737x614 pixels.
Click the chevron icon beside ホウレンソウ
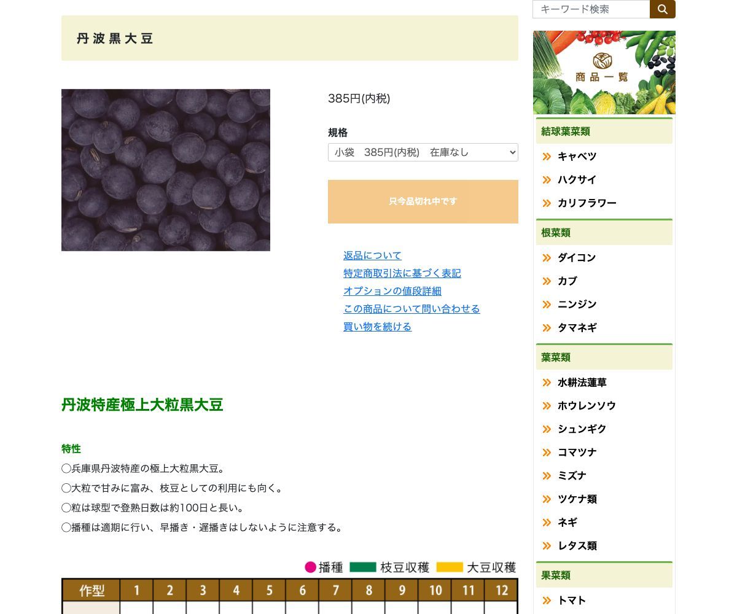[x=547, y=406]
